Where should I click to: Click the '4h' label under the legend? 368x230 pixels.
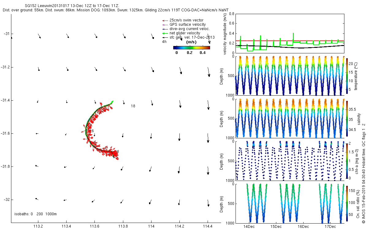pyautogui.click(x=164, y=42)
